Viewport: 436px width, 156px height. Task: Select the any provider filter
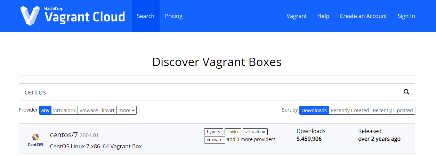(x=45, y=110)
